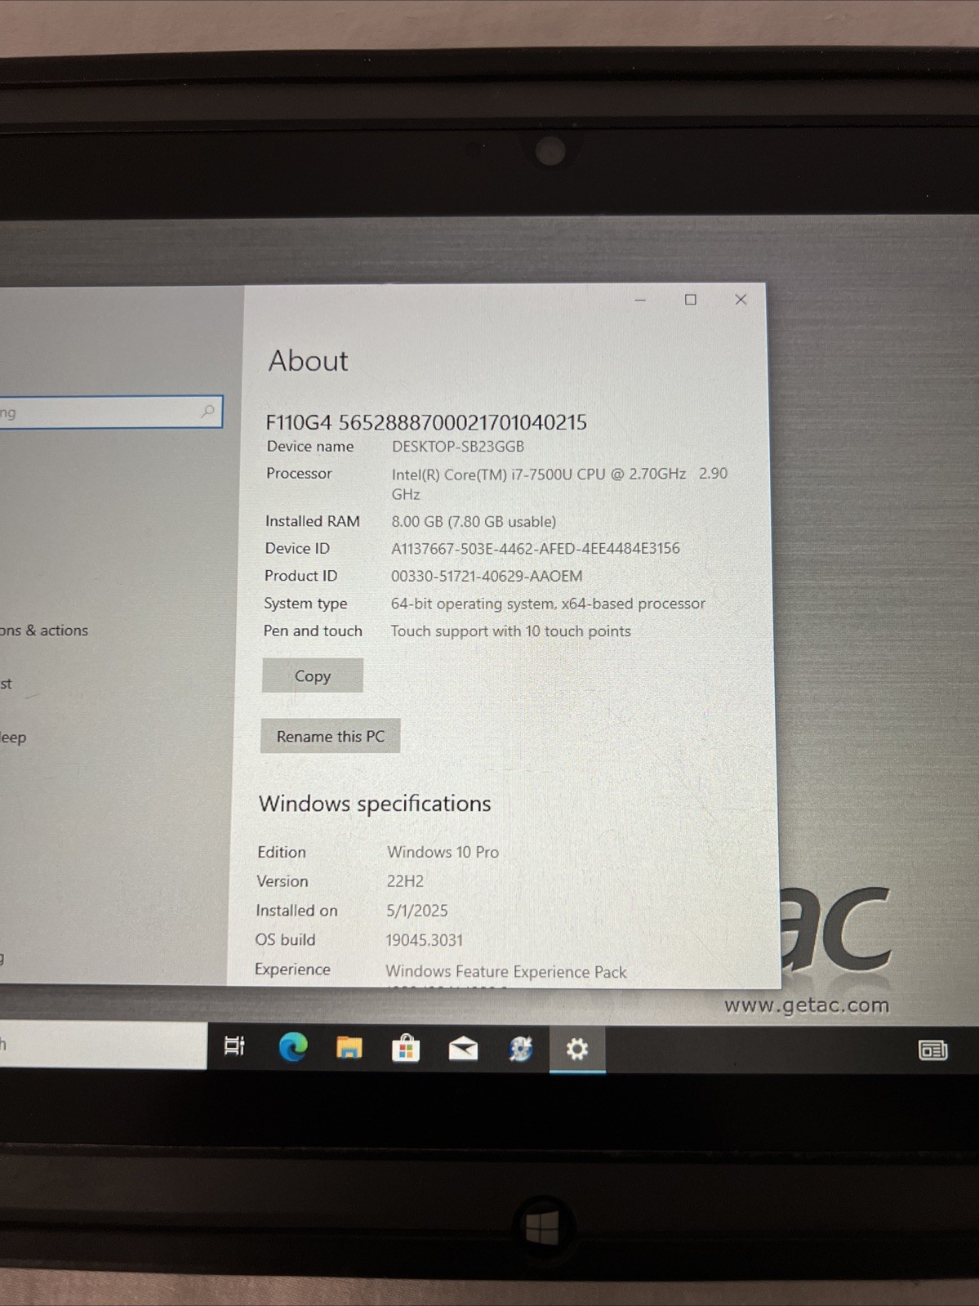Image resolution: width=979 pixels, height=1306 pixels.
Task: Launch Microsoft Edge from the taskbar
Action: 293,1046
